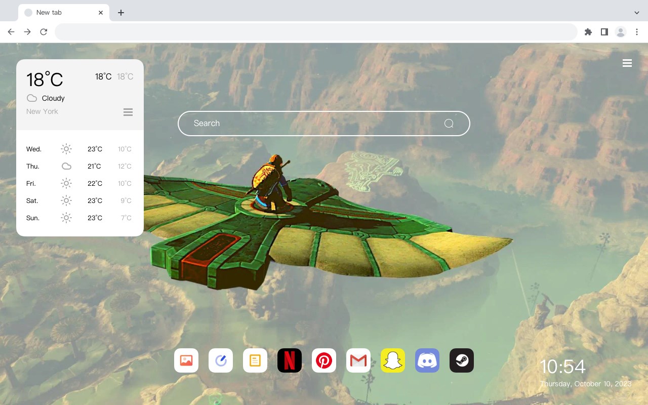Expand the tab search chevron
Image resolution: width=648 pixels, height=405 pixels.
tap(637, 13)
